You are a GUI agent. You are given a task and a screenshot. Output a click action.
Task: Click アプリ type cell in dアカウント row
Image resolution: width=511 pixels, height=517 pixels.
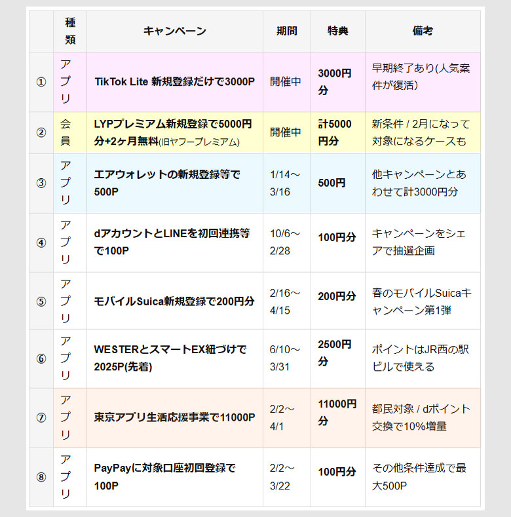click(x=70, y=242)
